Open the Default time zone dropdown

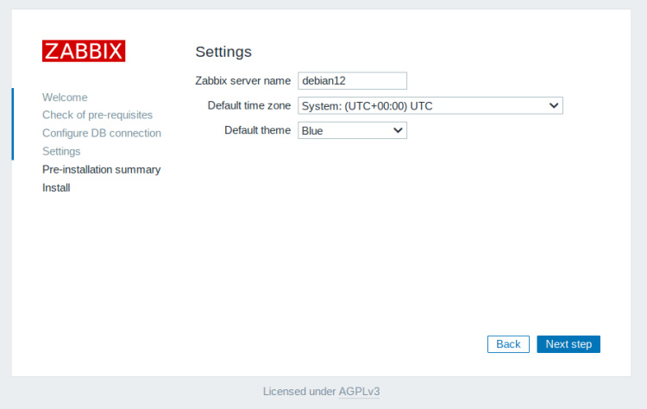[430, 106]
